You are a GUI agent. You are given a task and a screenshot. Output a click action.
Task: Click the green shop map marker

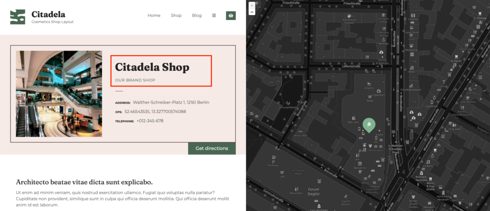point(369,124)
